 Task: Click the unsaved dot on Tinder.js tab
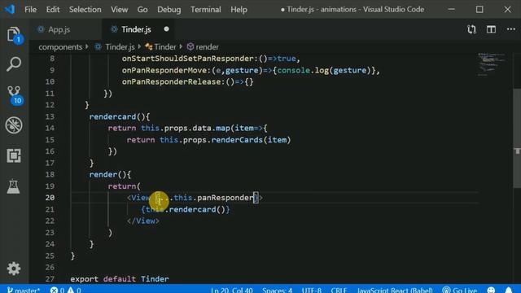coord(166,29)
